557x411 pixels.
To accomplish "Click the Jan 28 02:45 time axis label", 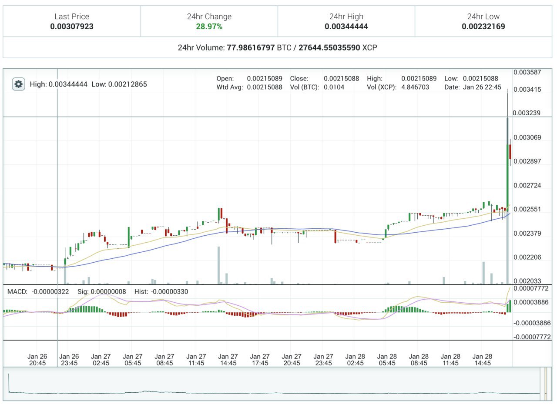I will coord(355,360).
